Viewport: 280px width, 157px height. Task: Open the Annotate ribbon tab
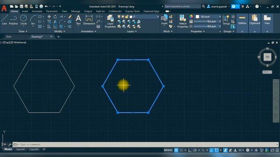pos(37,11)
